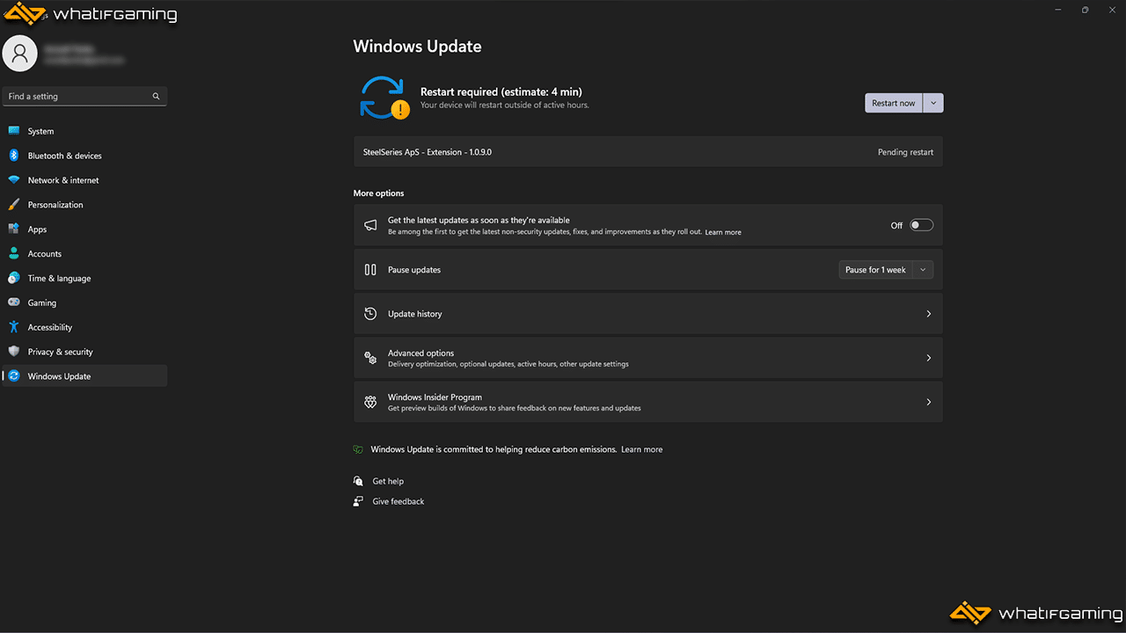
Task: Click the Find a setting search box
Action: pyautogui.click(x=84, y=97)
